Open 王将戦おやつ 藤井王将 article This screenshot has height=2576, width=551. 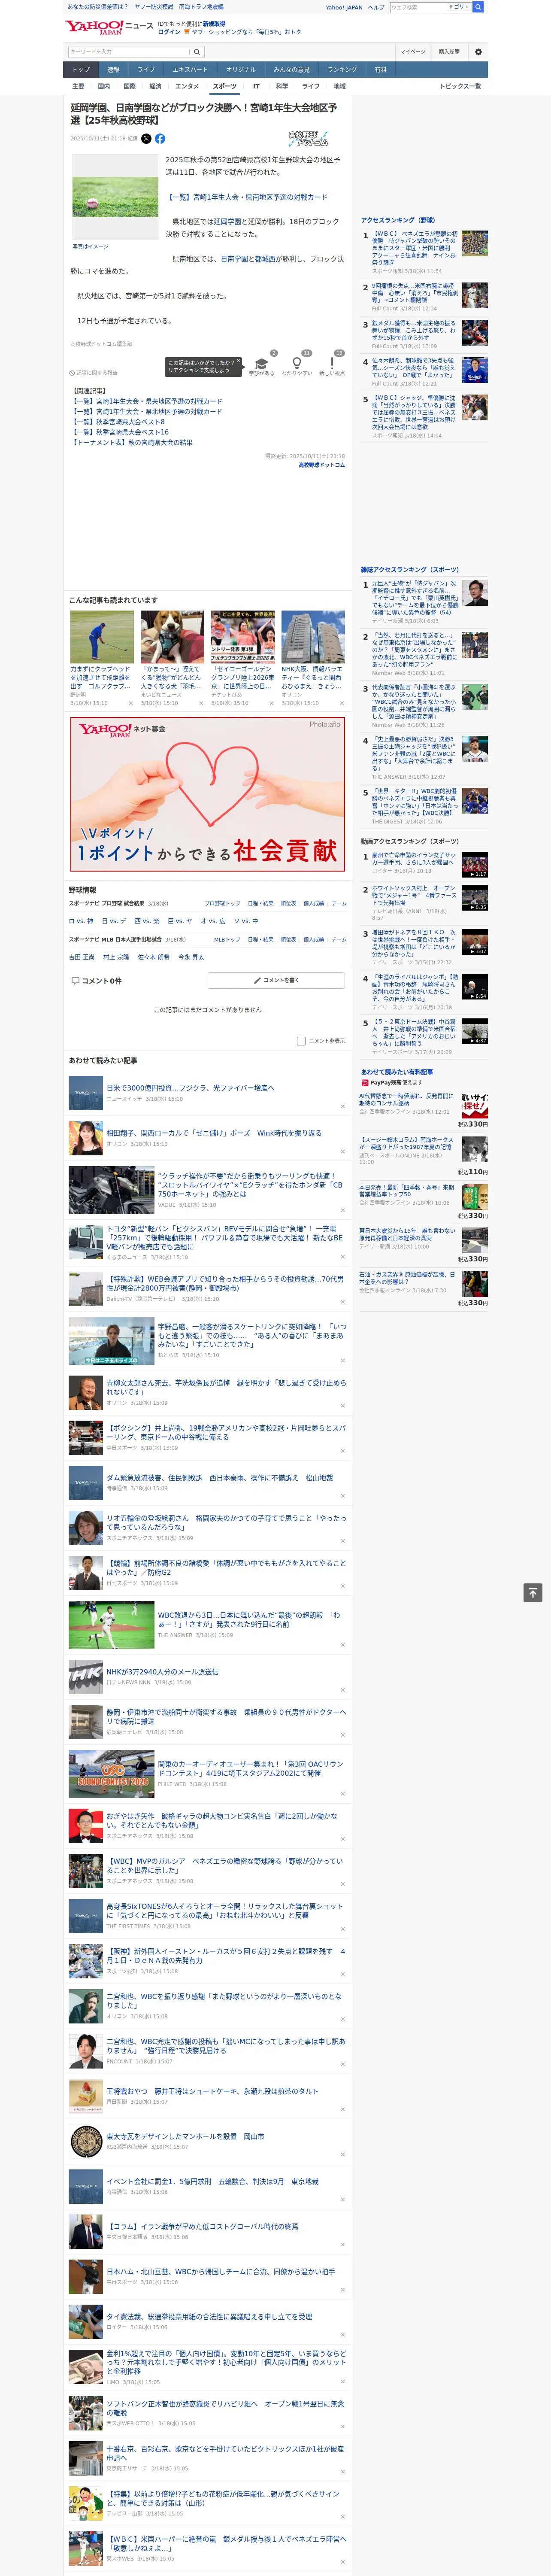tap(212, 2091)
